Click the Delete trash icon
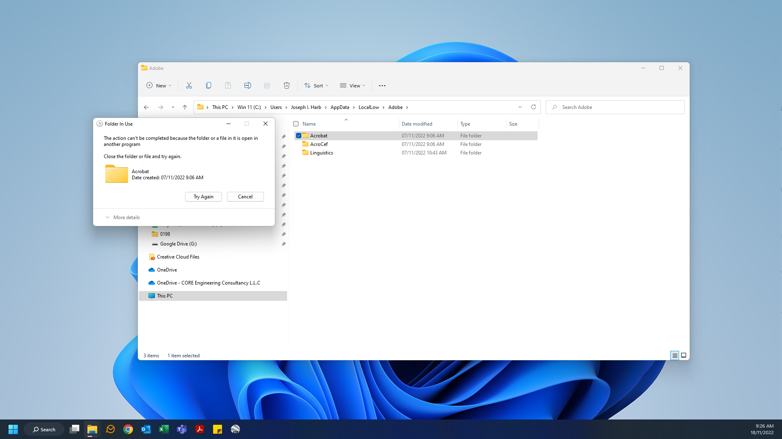This screenshot has height=439, width=782. click(286, 85)
